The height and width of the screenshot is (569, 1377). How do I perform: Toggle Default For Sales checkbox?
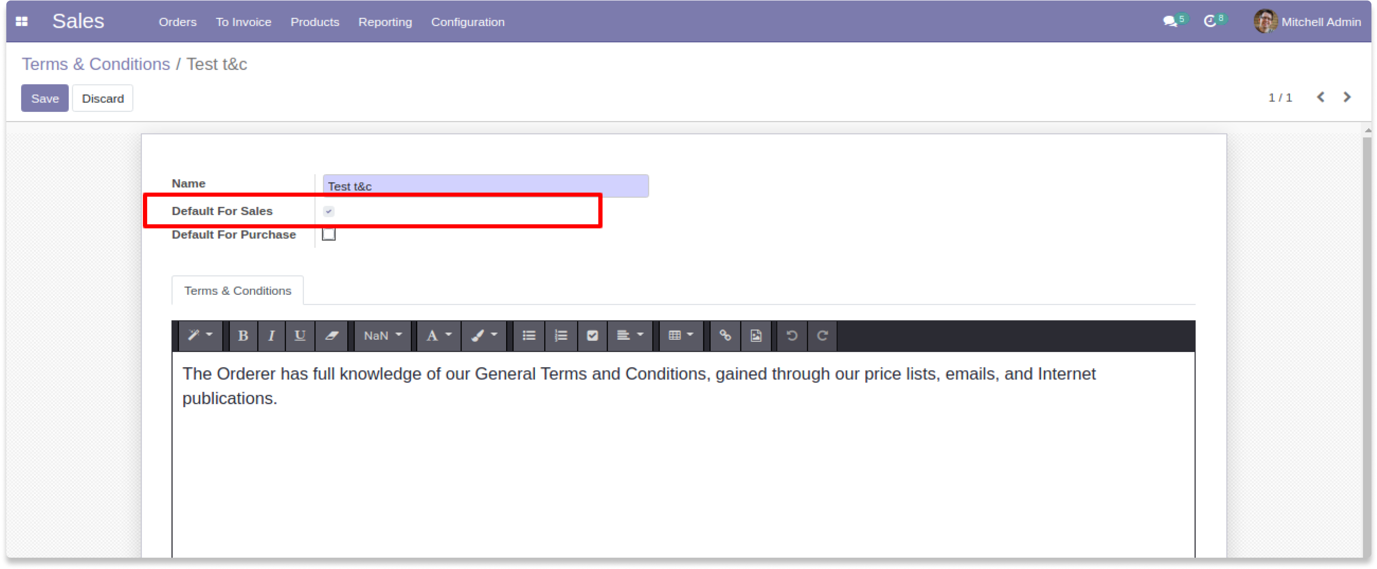[329, 212]
